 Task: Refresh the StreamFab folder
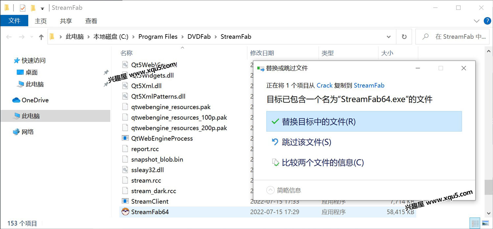(404, 37)
